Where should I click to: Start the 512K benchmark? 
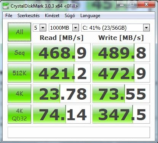pos(19,73)
